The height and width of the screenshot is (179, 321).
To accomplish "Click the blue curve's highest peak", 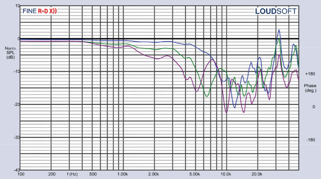I will (279, 30).
